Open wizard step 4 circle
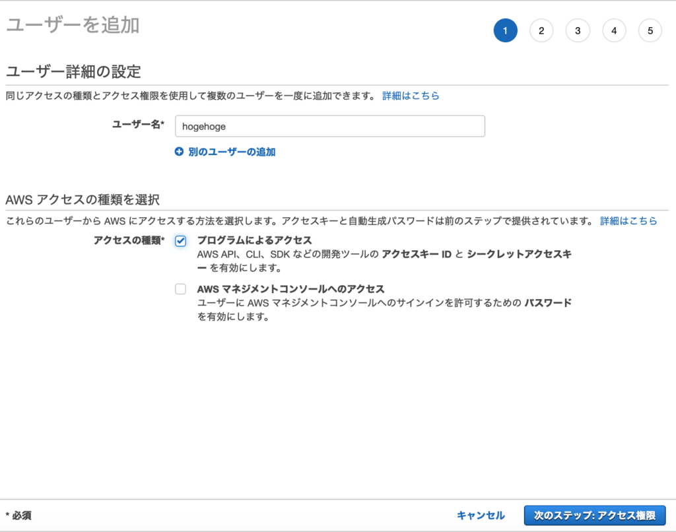This screenshot has height=532, width=676. tap(614, 30)
